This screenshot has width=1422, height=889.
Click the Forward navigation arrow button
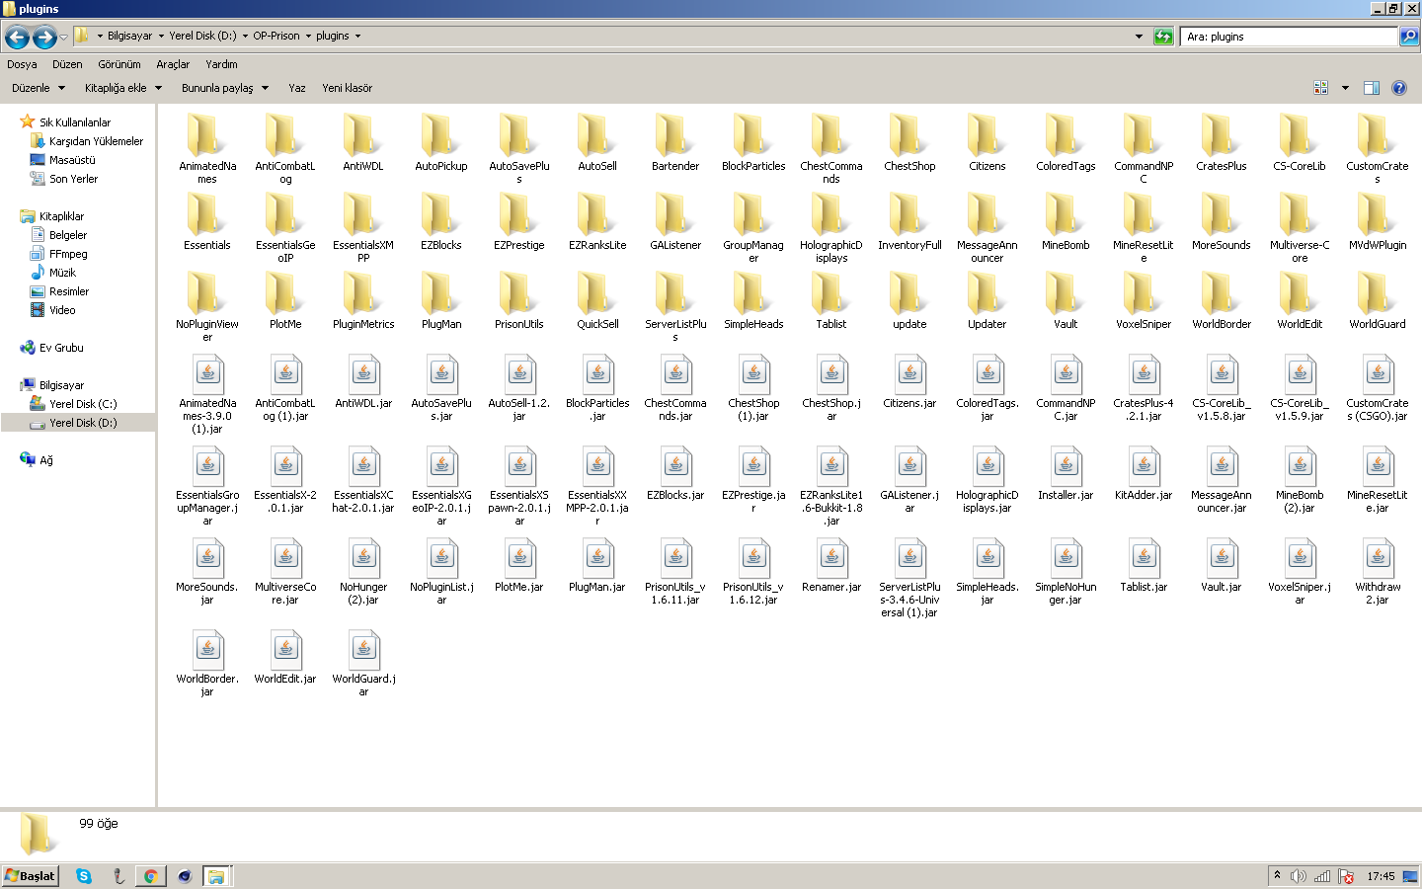point(44,38)
